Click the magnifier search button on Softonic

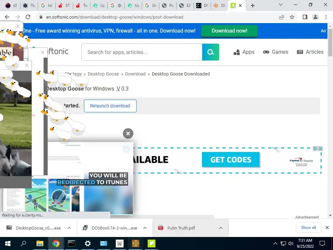(210, 52)
